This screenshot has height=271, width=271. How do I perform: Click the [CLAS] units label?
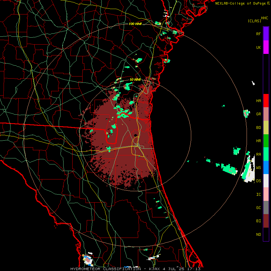point(254,21)
